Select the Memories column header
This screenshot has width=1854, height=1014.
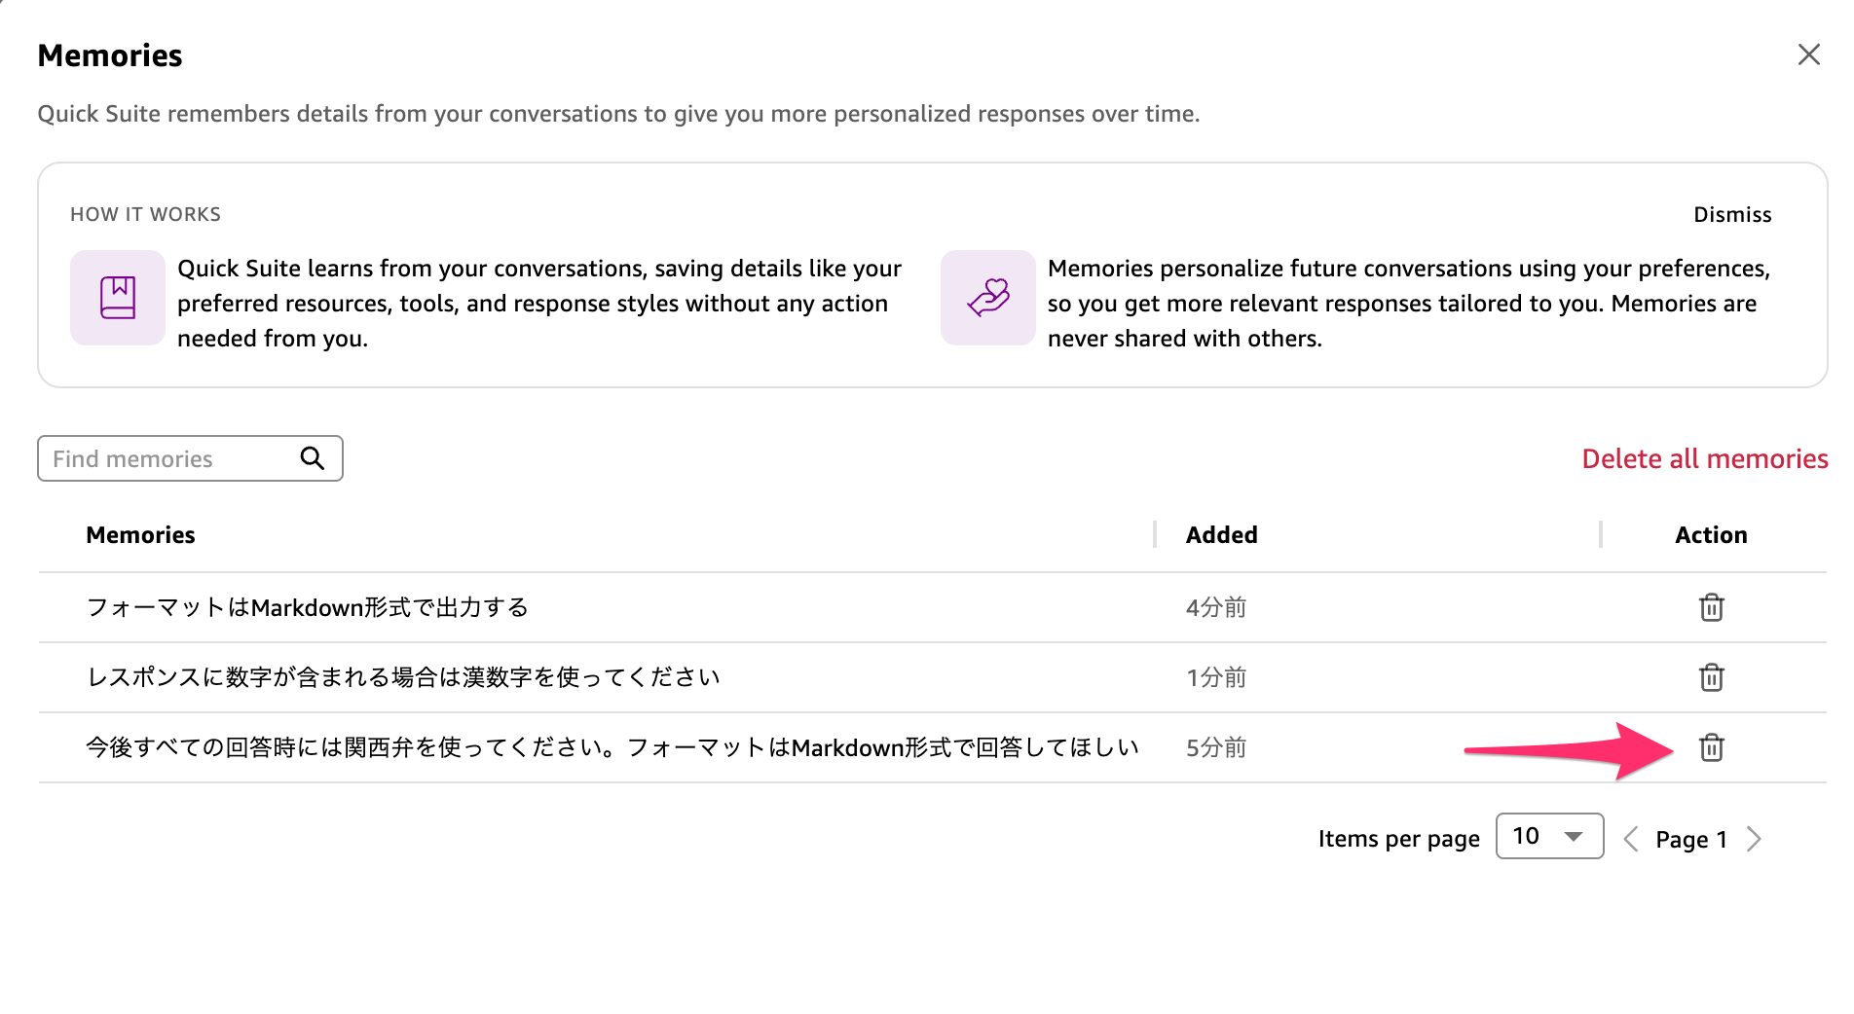click(x=140, y=534)
